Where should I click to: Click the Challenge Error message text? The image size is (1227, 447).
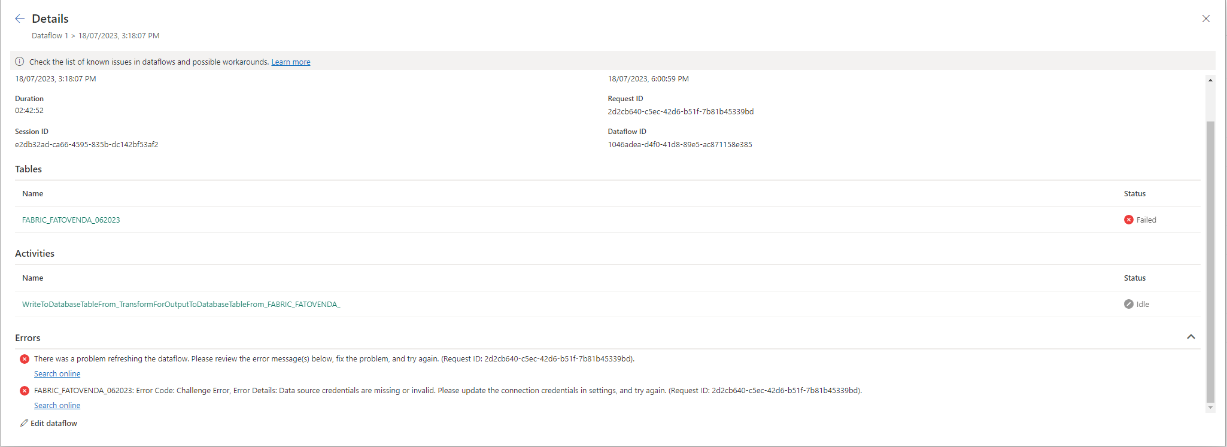coord(448,391)
